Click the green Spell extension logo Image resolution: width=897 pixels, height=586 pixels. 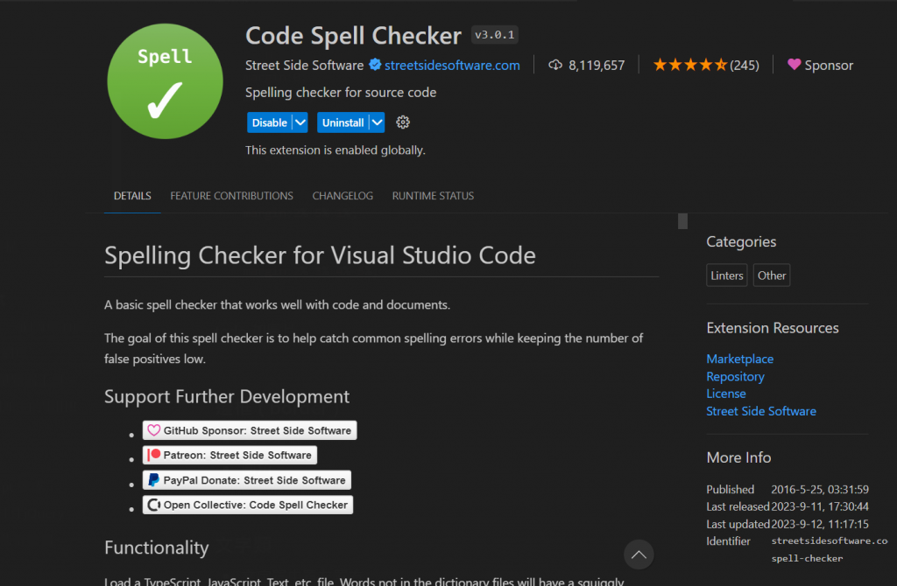(163, 83)
